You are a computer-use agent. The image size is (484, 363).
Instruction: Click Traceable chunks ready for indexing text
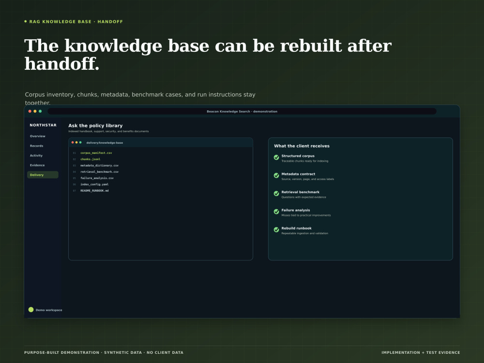coord(304,161)
